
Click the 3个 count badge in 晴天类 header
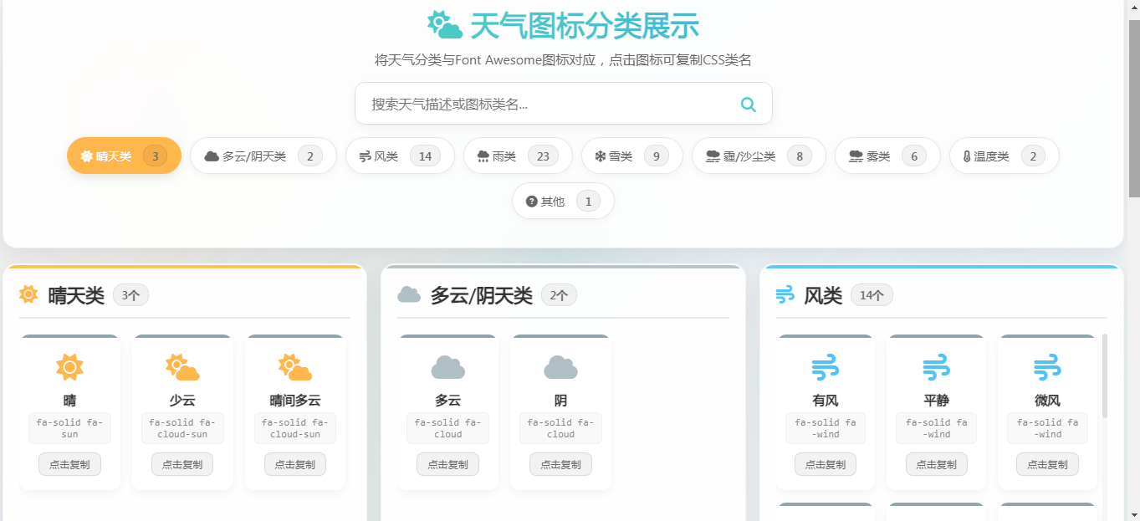[x=130, y=295]
